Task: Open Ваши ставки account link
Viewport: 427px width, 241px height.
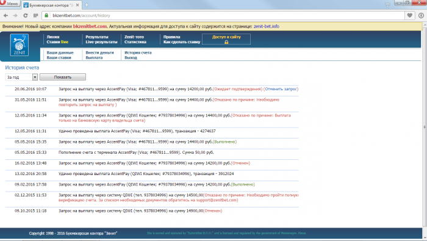Action: 59,58
